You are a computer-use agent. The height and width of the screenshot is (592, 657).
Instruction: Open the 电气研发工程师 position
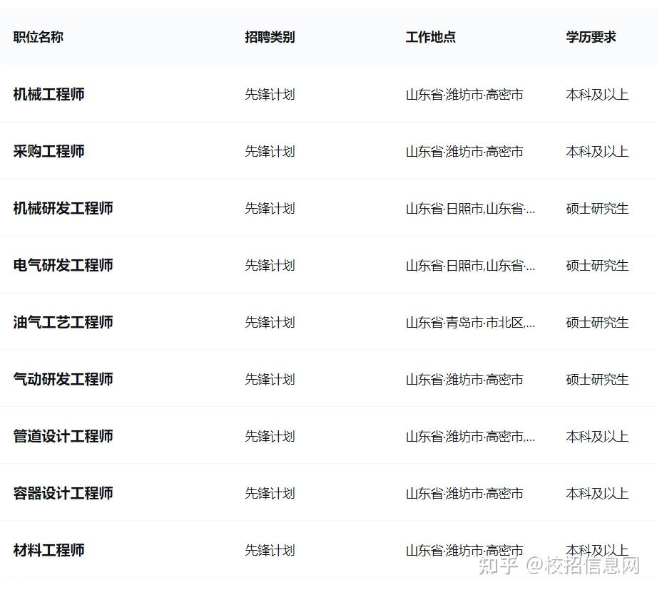tap(63, 265)
